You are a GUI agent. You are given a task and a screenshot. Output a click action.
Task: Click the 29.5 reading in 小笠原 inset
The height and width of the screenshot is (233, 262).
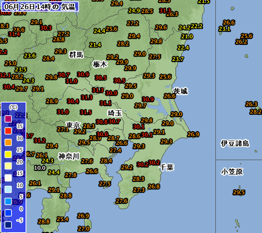pyautogui.click(x=239, y=192)
